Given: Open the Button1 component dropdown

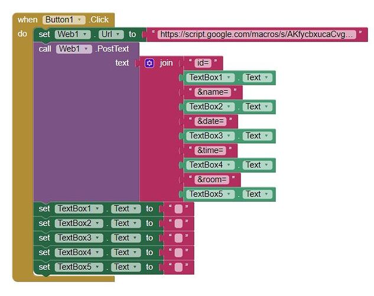Looking at the screenshot, I should click(x=64, y=20).
